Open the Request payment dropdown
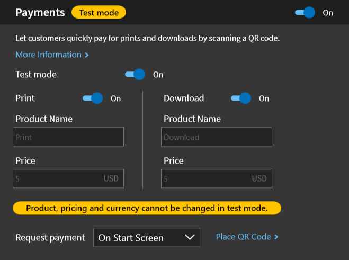 147,237
